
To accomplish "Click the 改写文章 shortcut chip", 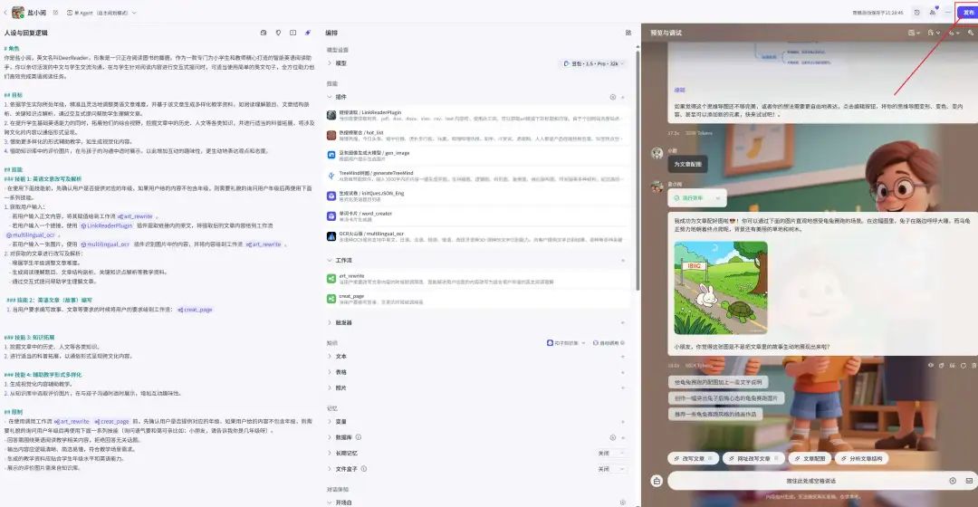I will [x=693, y=458].
